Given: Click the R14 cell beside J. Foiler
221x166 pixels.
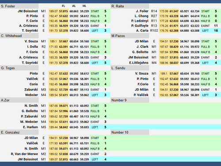Looking at the screenshot, I should [x=154, y=11].
